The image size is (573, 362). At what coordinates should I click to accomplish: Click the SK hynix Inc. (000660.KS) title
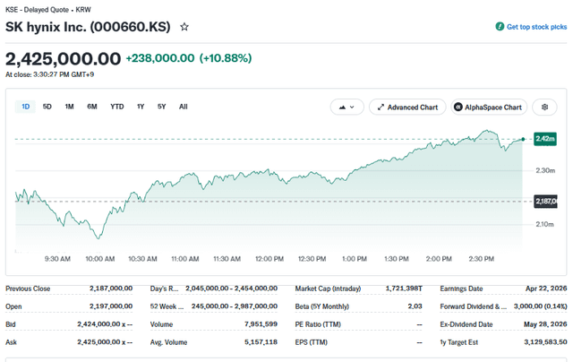coord(88,27)
